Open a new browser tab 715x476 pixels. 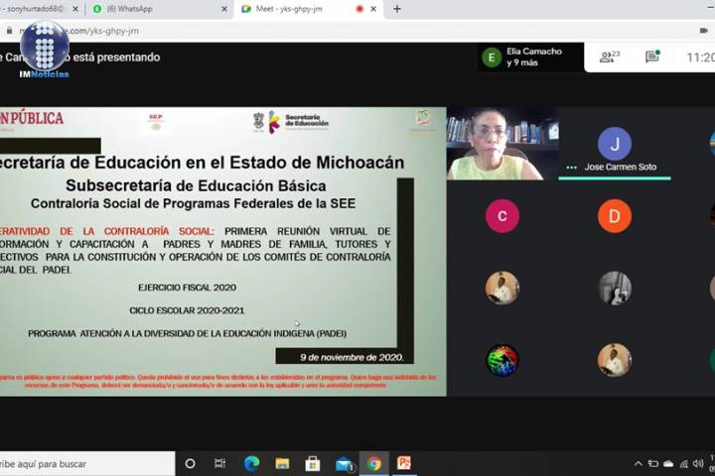(397, 9)
